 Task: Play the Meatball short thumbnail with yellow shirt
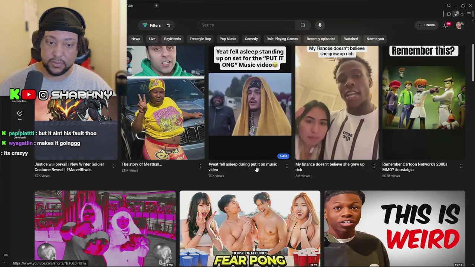(163, 103)
